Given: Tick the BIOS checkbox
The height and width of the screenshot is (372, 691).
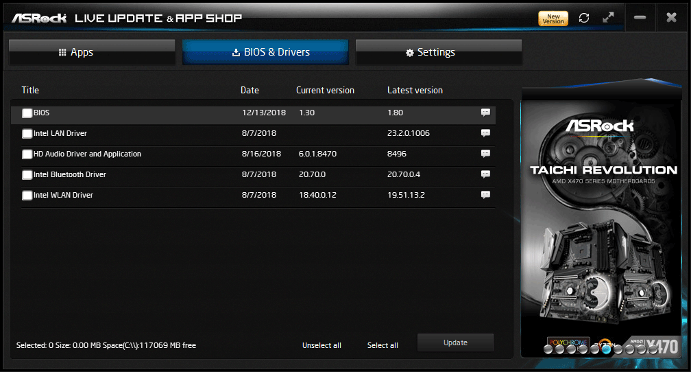Looking at the screenshot, I should [27, 113].
